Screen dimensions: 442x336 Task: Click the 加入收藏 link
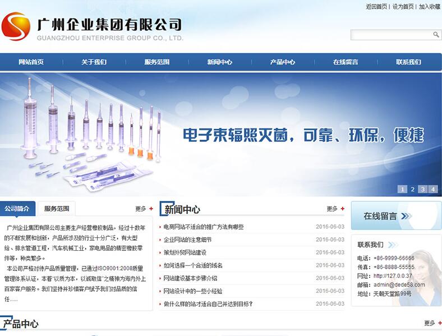coord(429,7)
